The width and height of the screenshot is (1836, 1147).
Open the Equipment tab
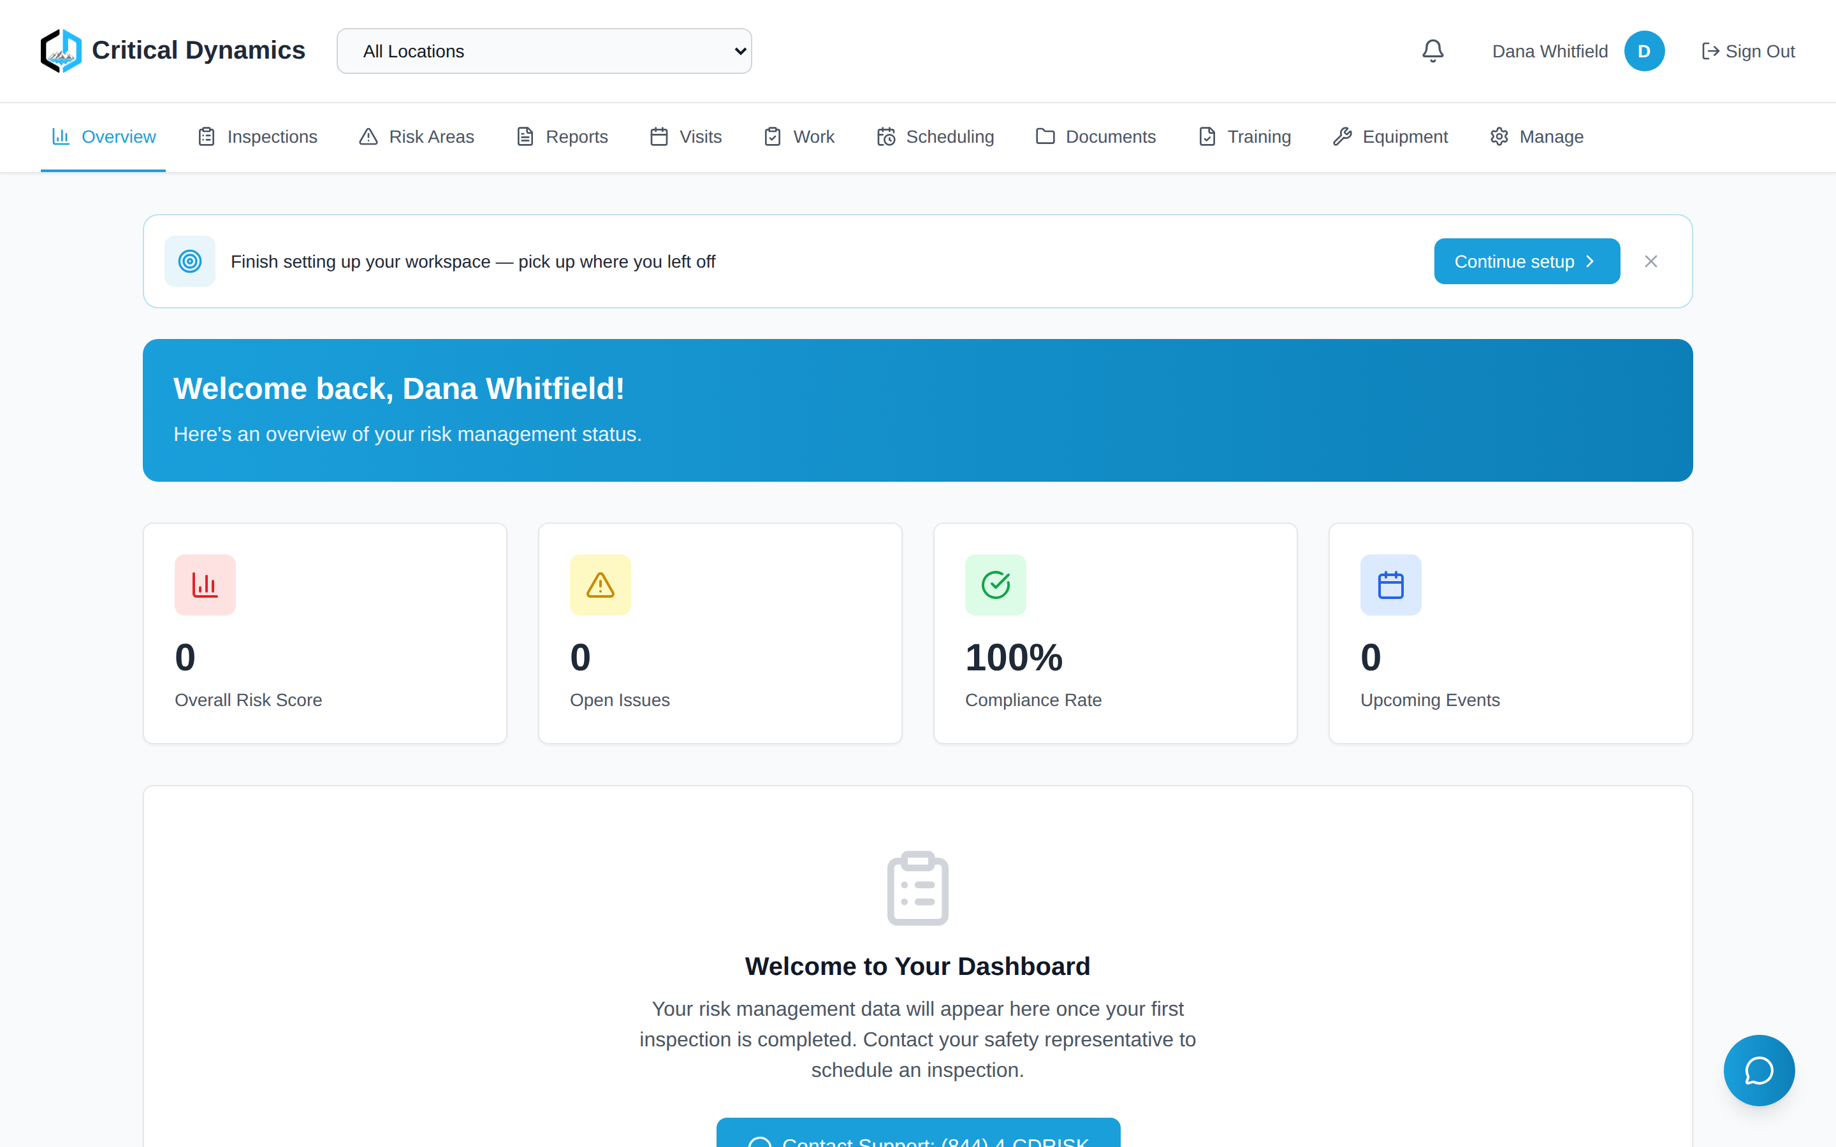tap(1390, 136)
